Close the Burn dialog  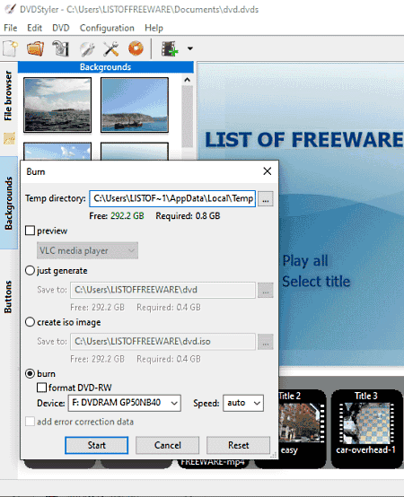(268, 171)
